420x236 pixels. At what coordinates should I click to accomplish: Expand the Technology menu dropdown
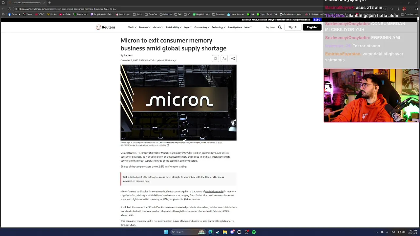click(x=219, y=27)
